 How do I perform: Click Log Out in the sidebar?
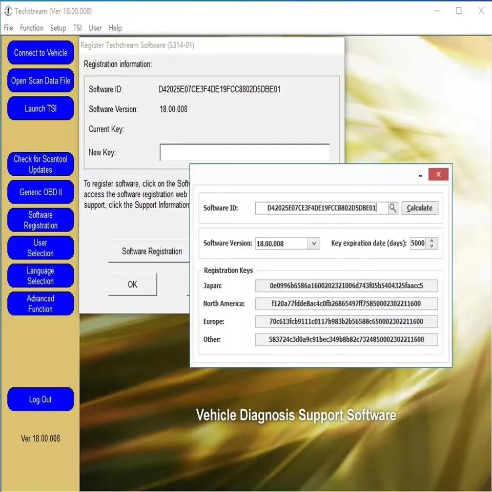(40, 399)
